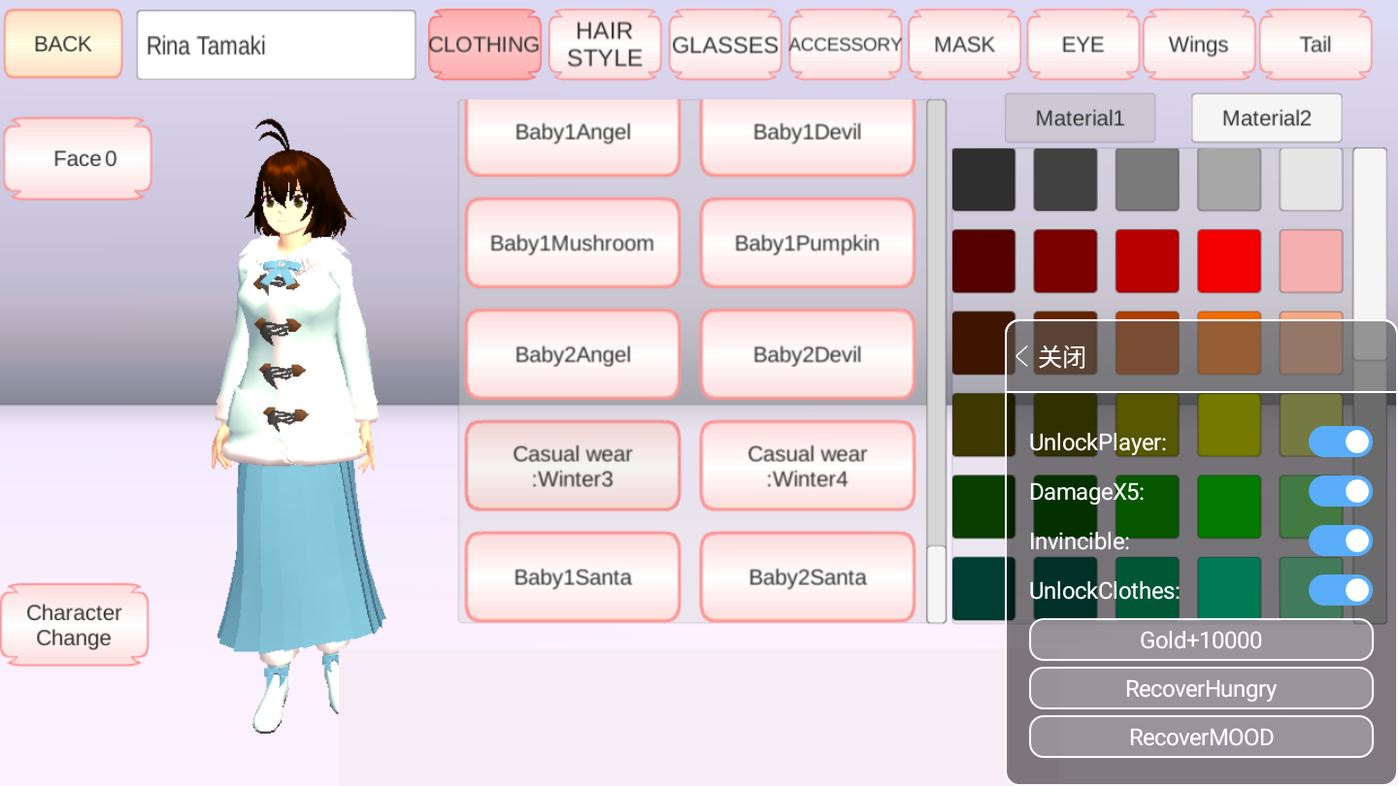This screenshot has height=786, width=1398.
Task: Open the GLASSES tab
Action: (x=724, y=44)
